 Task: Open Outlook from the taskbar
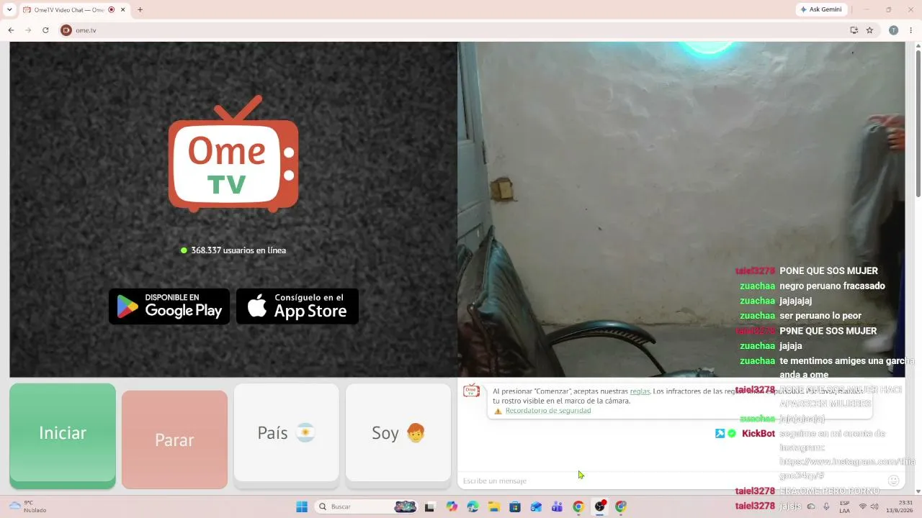pos(536,506)
